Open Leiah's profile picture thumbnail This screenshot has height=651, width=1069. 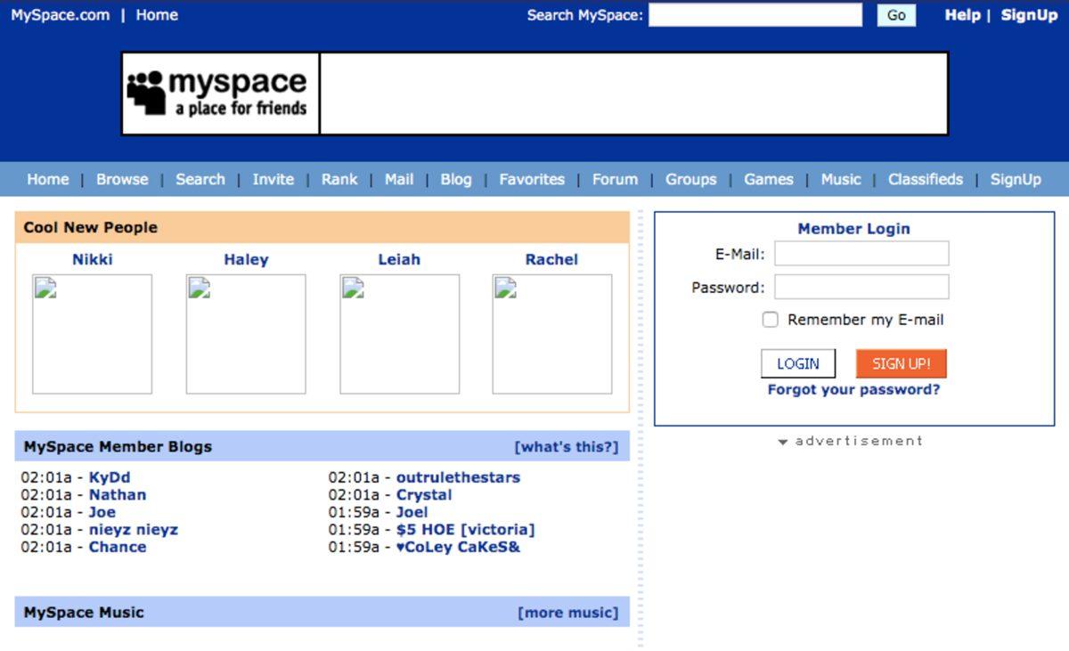[x=399, y=334]
